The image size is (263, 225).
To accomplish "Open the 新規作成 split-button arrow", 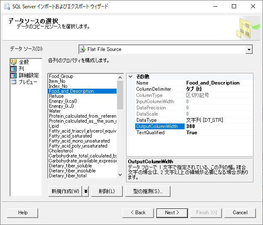I will (85, 191).
